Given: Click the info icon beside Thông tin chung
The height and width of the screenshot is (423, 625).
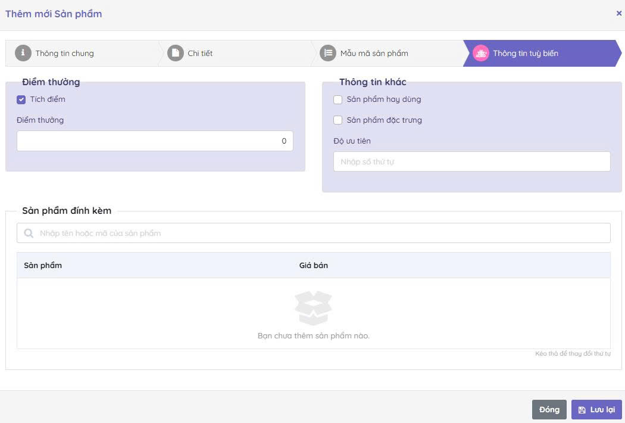Looking at the screenshot, I should pos(23,53).
